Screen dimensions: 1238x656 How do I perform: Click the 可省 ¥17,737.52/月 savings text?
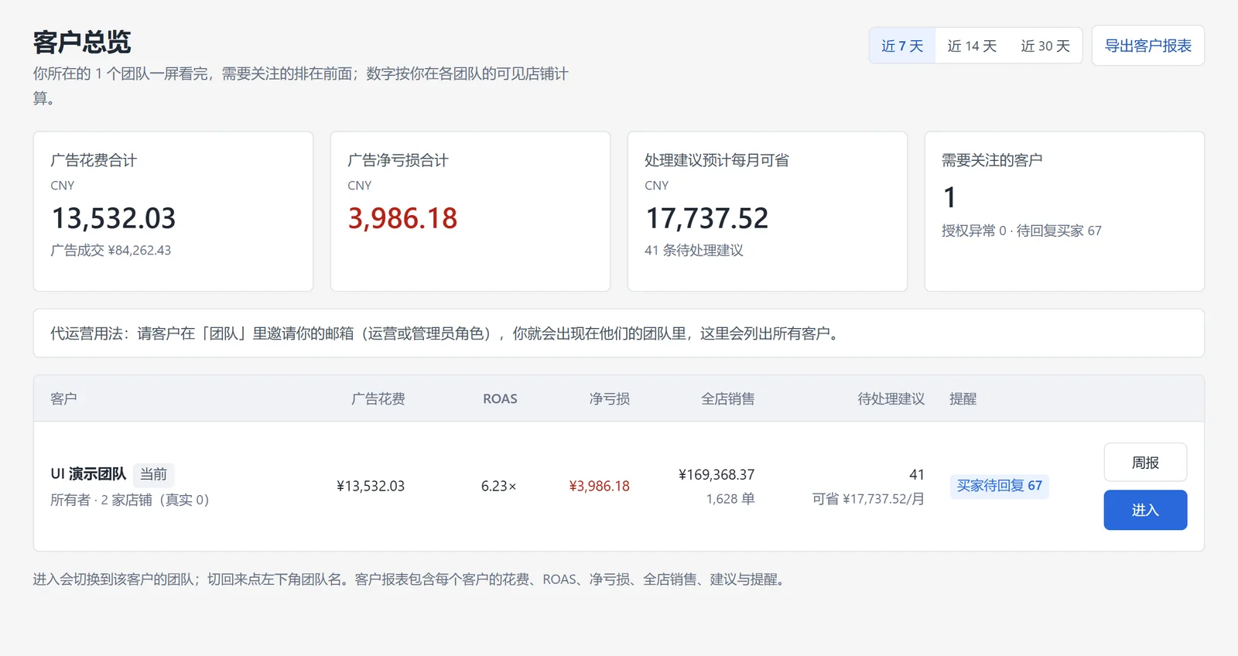click(x=868, y=499)
